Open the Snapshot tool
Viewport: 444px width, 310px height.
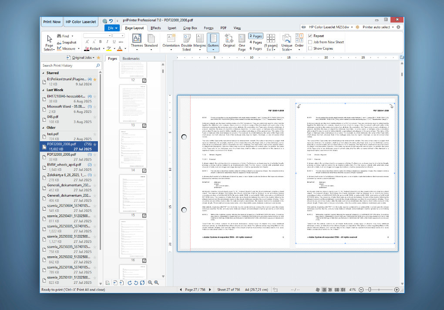(67, 42)
